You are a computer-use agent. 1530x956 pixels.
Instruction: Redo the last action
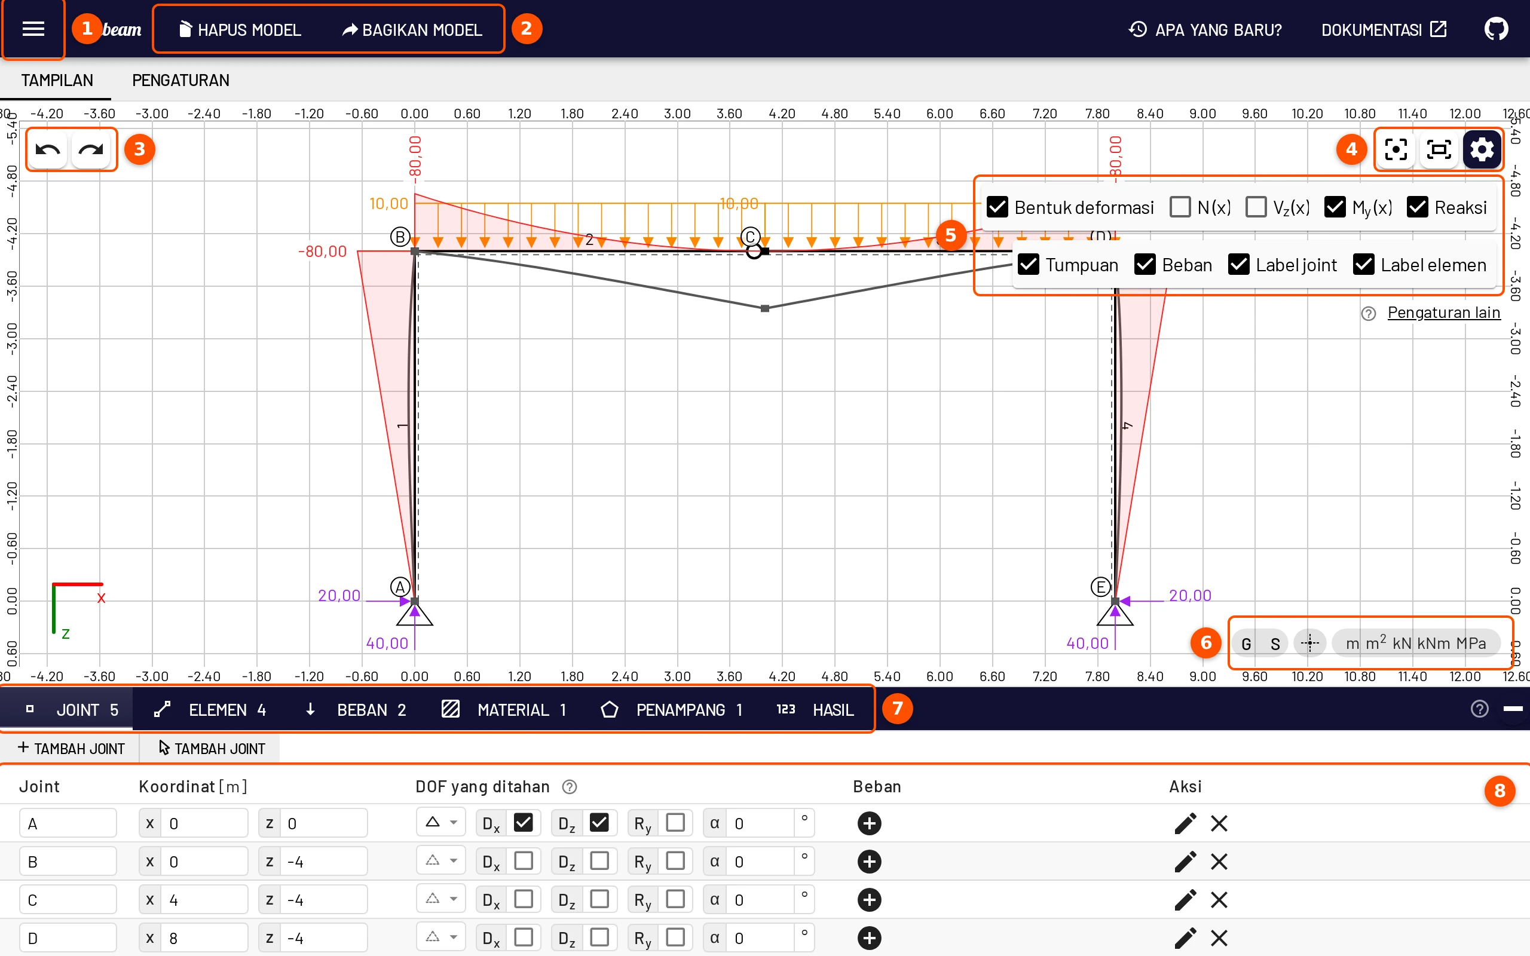[91, 150]
